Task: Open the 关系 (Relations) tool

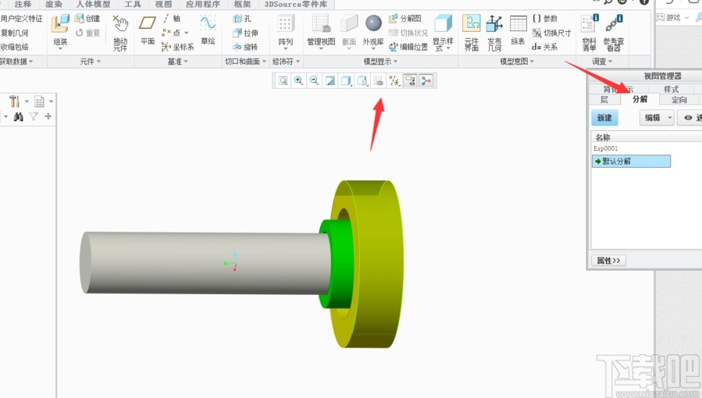Action: pos(544,47)
